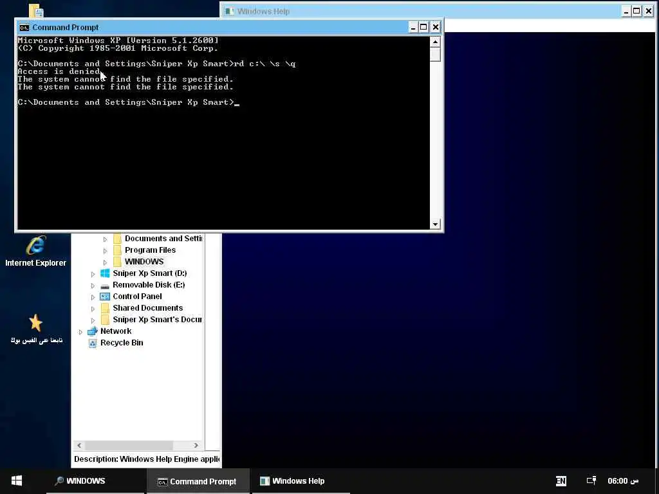This screenshot has height=494, width=659.
Task: Click the Command Prompt title icon
Action: [24, 28]
